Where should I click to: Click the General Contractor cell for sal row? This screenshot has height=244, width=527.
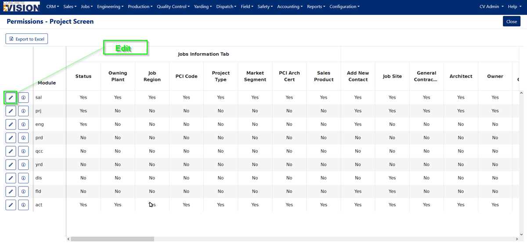(426, 97)
